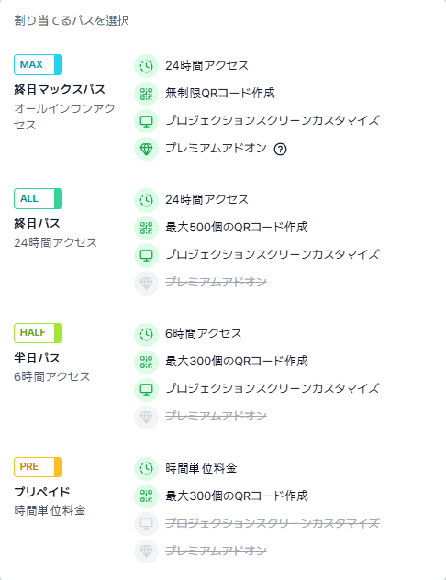Click clock icon for MAX 24時間アクセス
The width and height of the screenshot is (446, 580).
(147, 66)
